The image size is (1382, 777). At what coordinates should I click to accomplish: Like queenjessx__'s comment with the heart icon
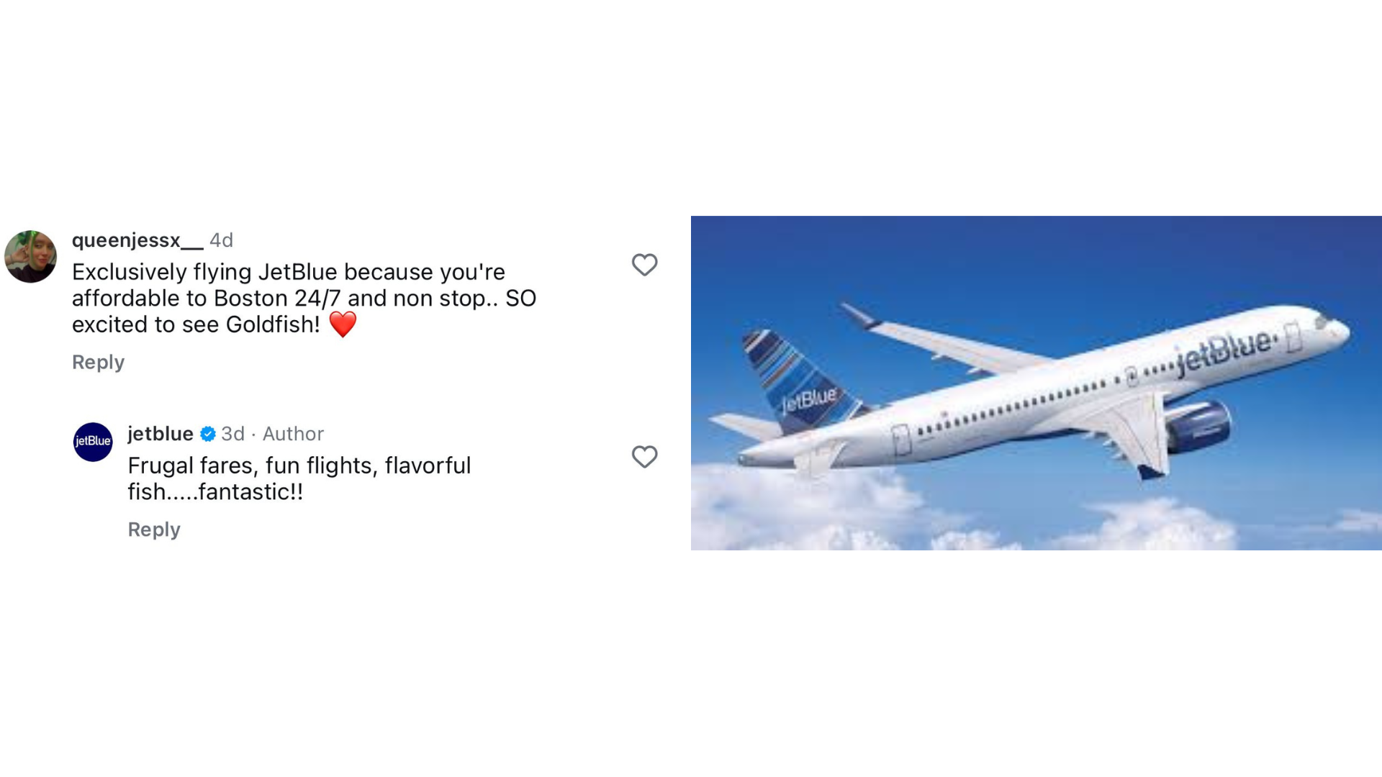pyautogui.click(x=644, y=265)
